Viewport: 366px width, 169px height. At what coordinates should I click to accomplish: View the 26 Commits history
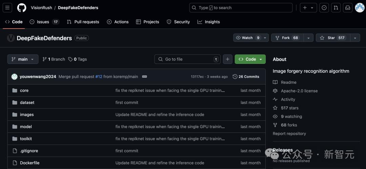246,77
